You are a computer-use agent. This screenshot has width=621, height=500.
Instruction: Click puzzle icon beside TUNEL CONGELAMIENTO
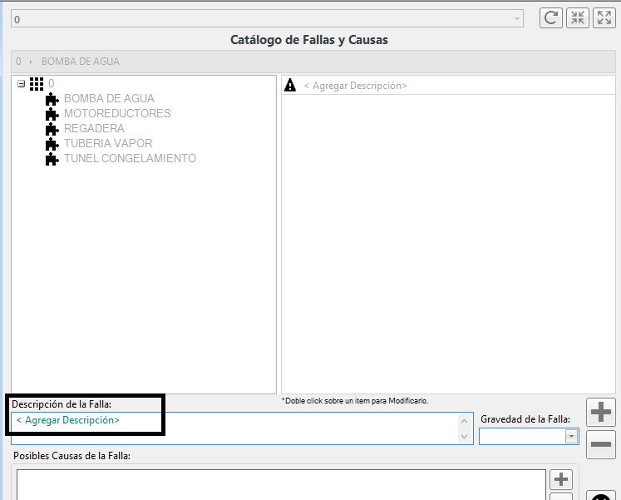52,159
